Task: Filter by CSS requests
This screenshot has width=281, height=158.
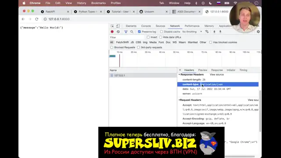Action: click(138, 42)
